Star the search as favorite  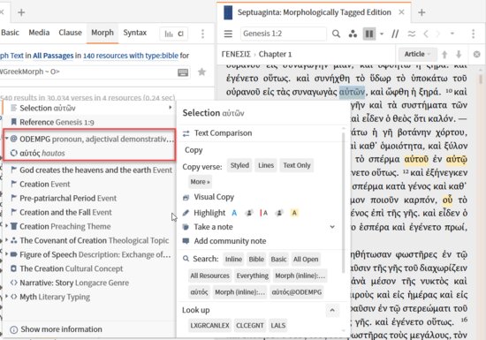[201, 72]
